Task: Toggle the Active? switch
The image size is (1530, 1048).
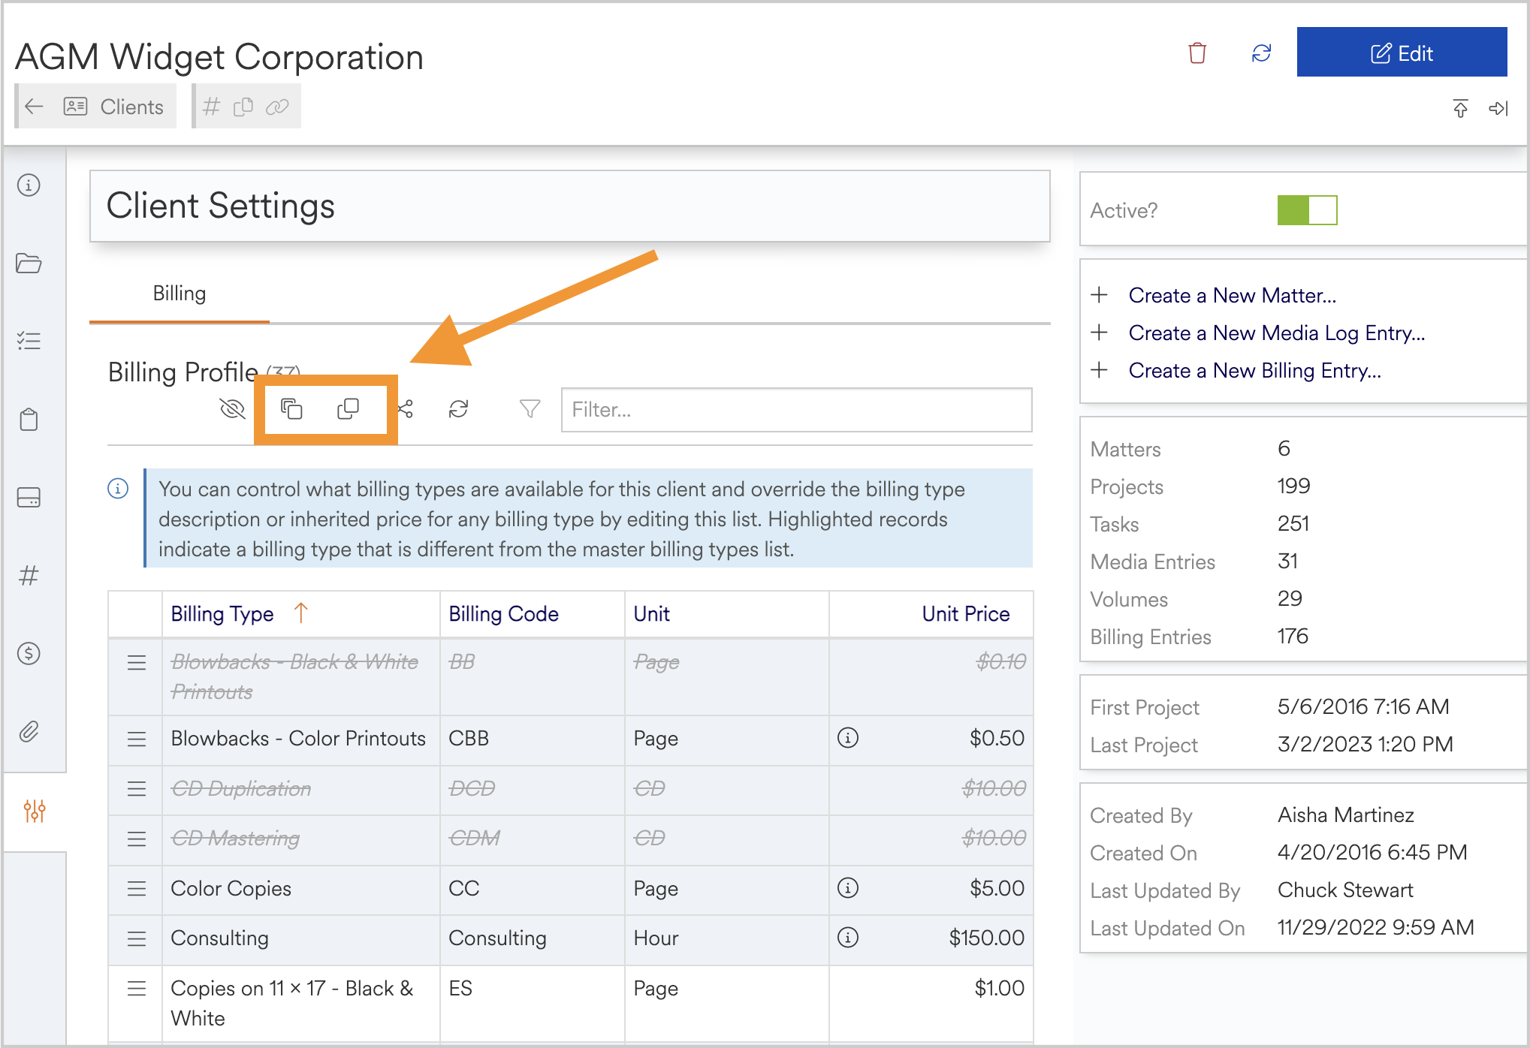Action: coord(1307,210)
